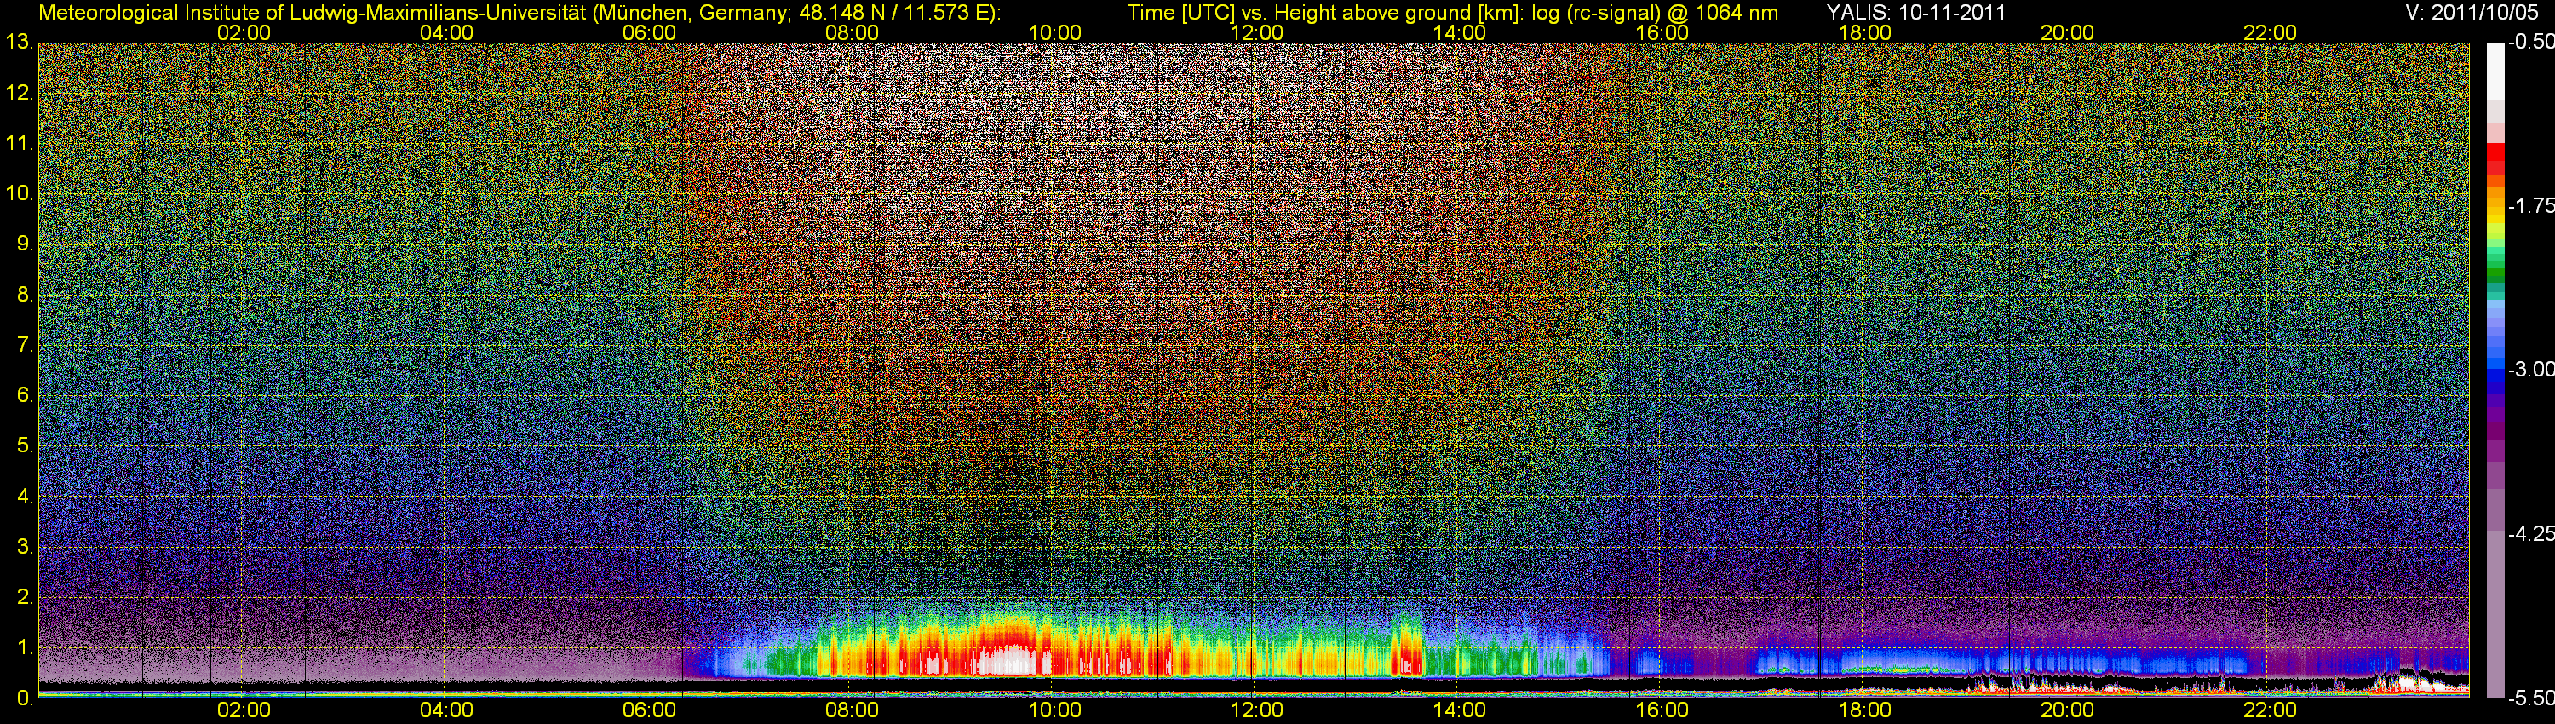Click the -3.00 color scale value
The width and height of the screenshot is (2555, 724).
pyautogui.click(x=2530, y=370)
